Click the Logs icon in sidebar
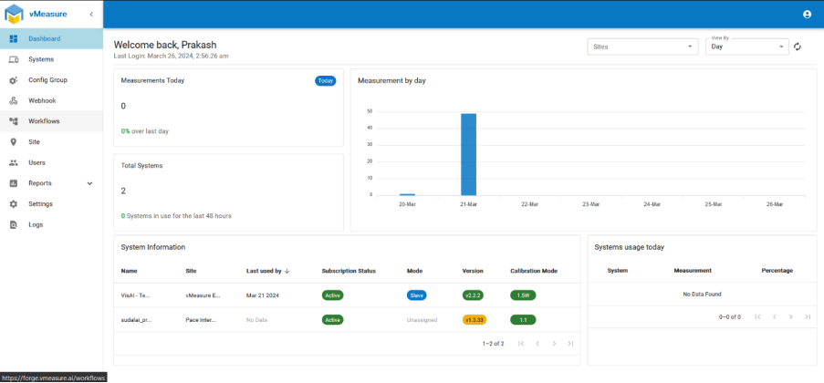824x383 pixels. 14,224
